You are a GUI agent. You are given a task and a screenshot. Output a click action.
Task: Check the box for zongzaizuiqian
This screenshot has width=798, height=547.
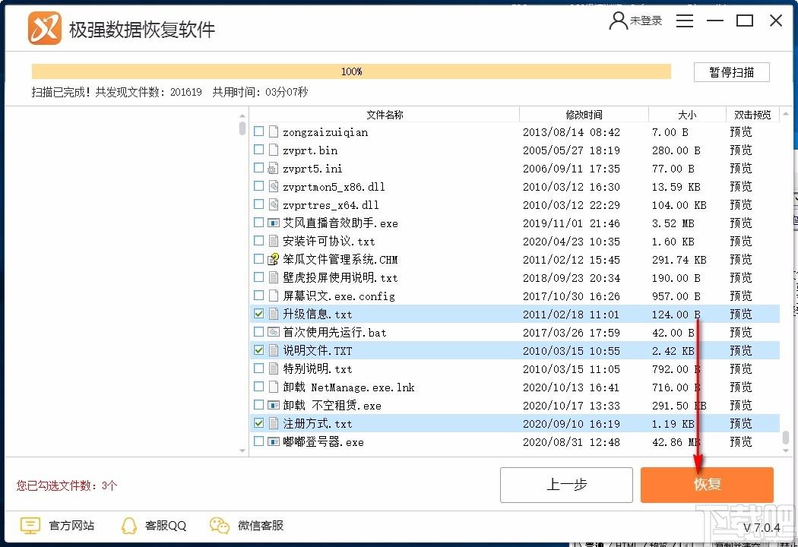point(258,131)
